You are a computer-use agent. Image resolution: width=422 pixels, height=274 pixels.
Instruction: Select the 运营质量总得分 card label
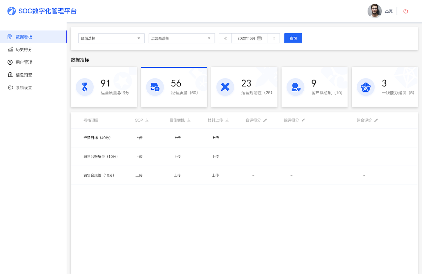point(115,93)
